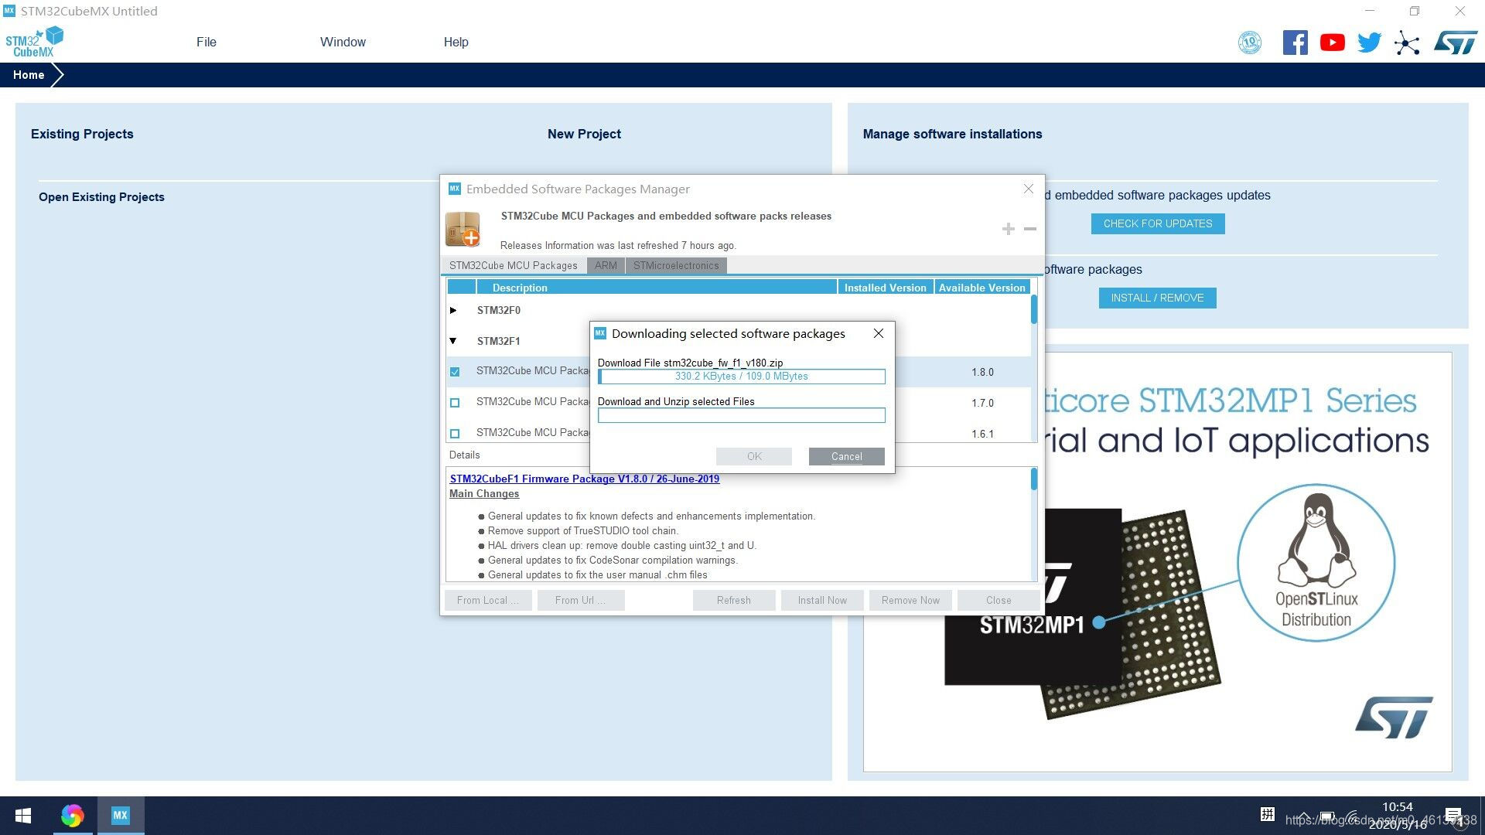Click the YouTube social media icon
This screenshot has height=835, width=1485.
tap(1332, 43)
